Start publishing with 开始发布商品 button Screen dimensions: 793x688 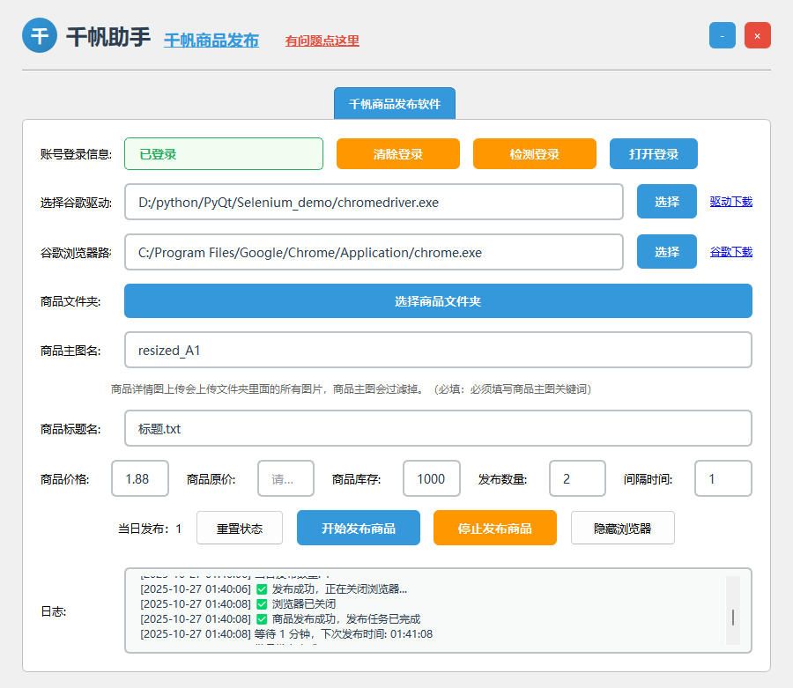358,527
